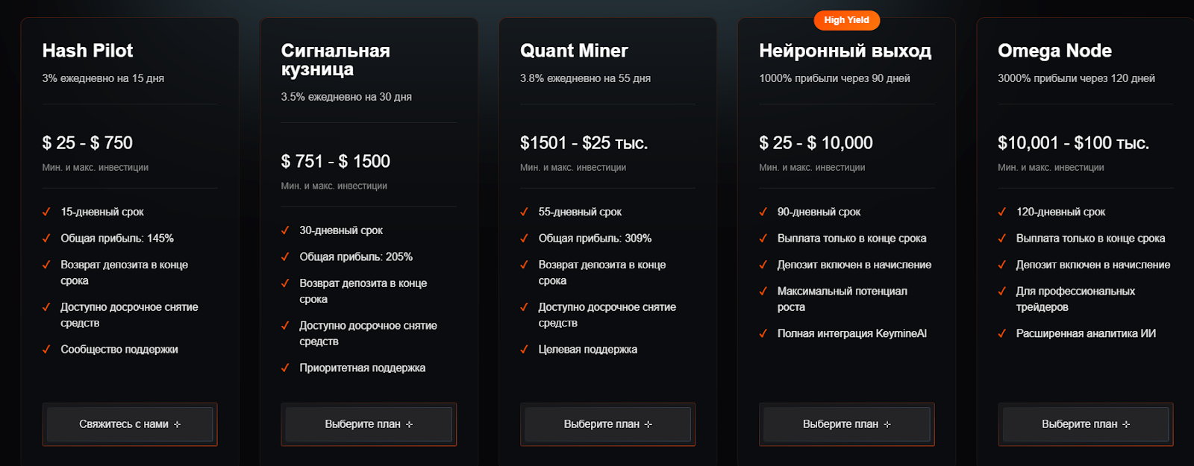Click the checkmark next to "Сообщество поддержки"
Viewport: 1194px width, 466px height.
pyautogui.click(x=46, y=350)
